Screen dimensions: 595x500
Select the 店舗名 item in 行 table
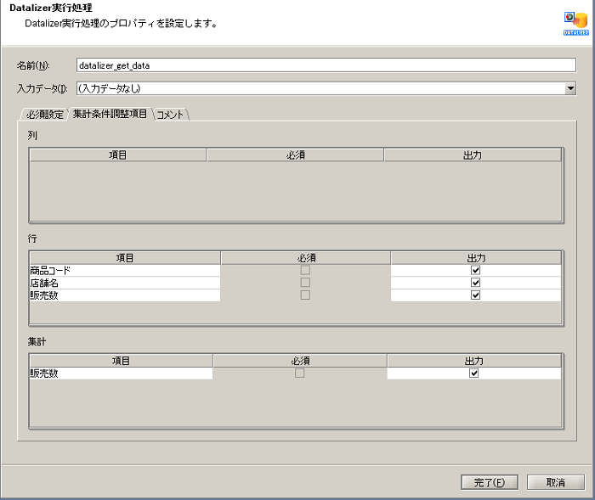click(x=124, y=283)
